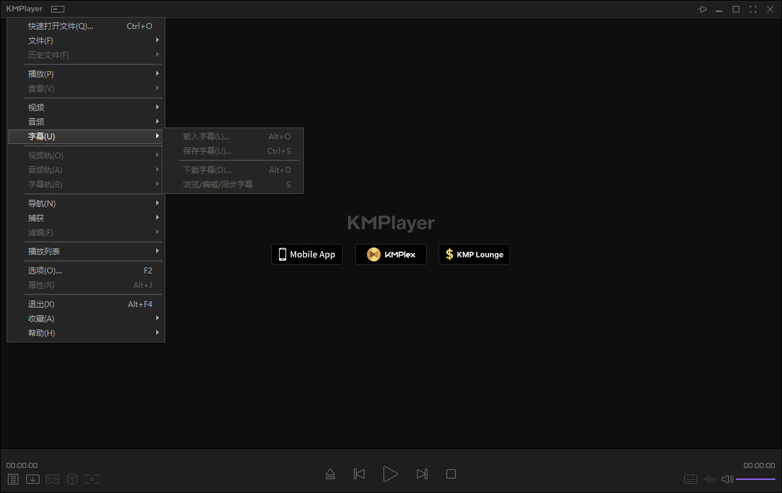Click the arrow beside 播放(P)
This screenshot has height=493, width=782.
(157, 74)
